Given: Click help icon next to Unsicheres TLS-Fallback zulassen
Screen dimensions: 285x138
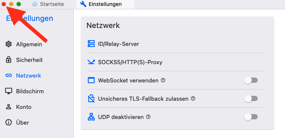Looking at the screenshot, I should (193, 98).
